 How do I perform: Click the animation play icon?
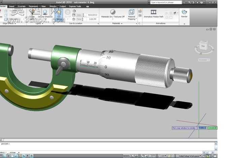pyautogui.click(x=167, y=13)
